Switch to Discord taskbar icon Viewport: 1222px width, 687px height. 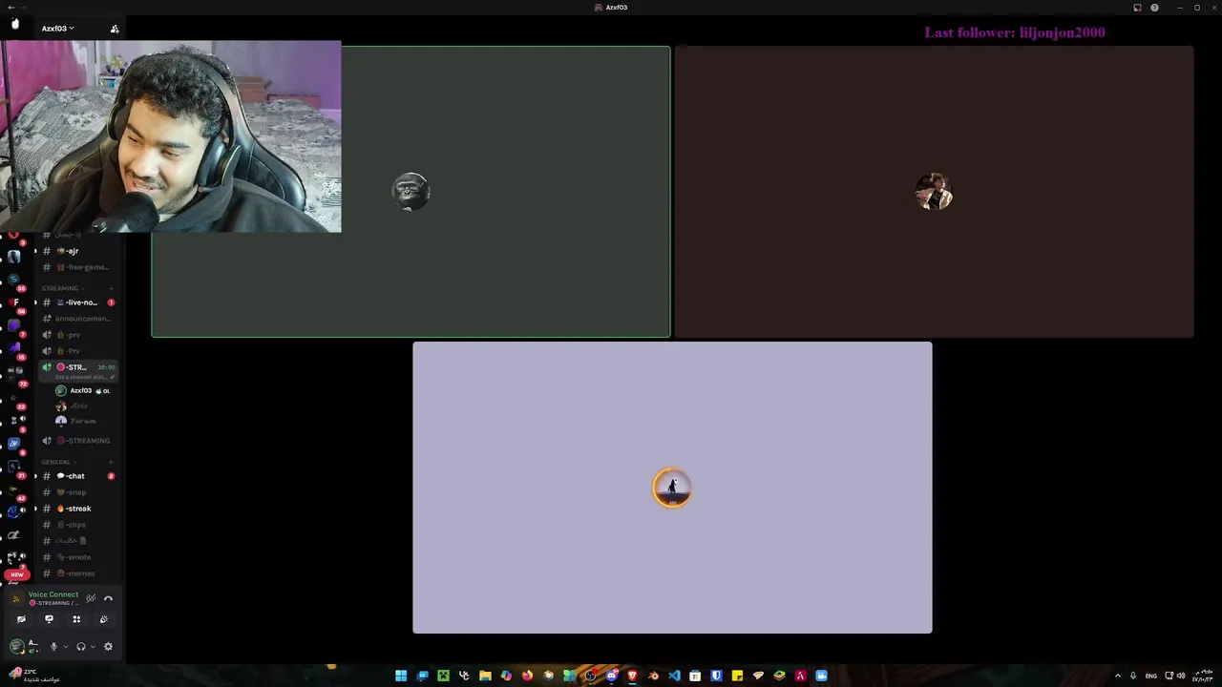coord(611,676)
